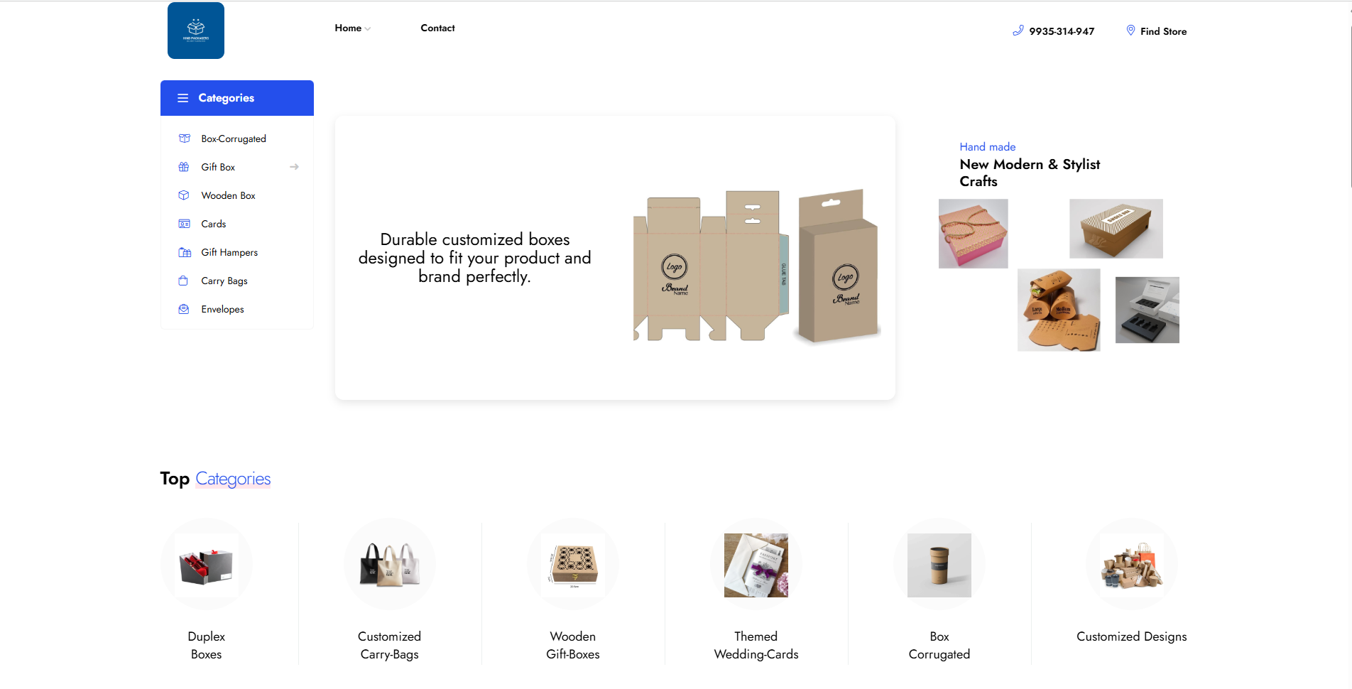Toggle the Categories hamburger menu
The width and height of the screenshot is (1352, 689).
[182, 98]
